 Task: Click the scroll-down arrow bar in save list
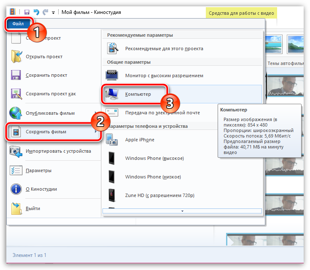point(182,211)
